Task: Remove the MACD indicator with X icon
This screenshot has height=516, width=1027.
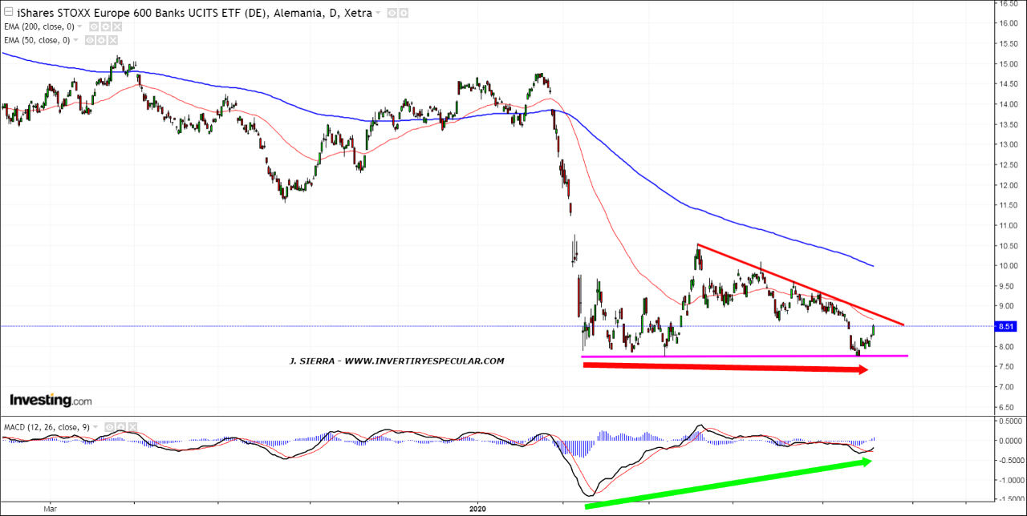Action: click(133, 427)
